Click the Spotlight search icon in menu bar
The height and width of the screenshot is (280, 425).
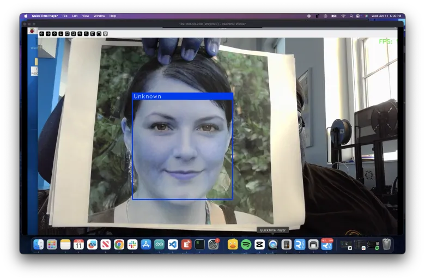(351, 16)
